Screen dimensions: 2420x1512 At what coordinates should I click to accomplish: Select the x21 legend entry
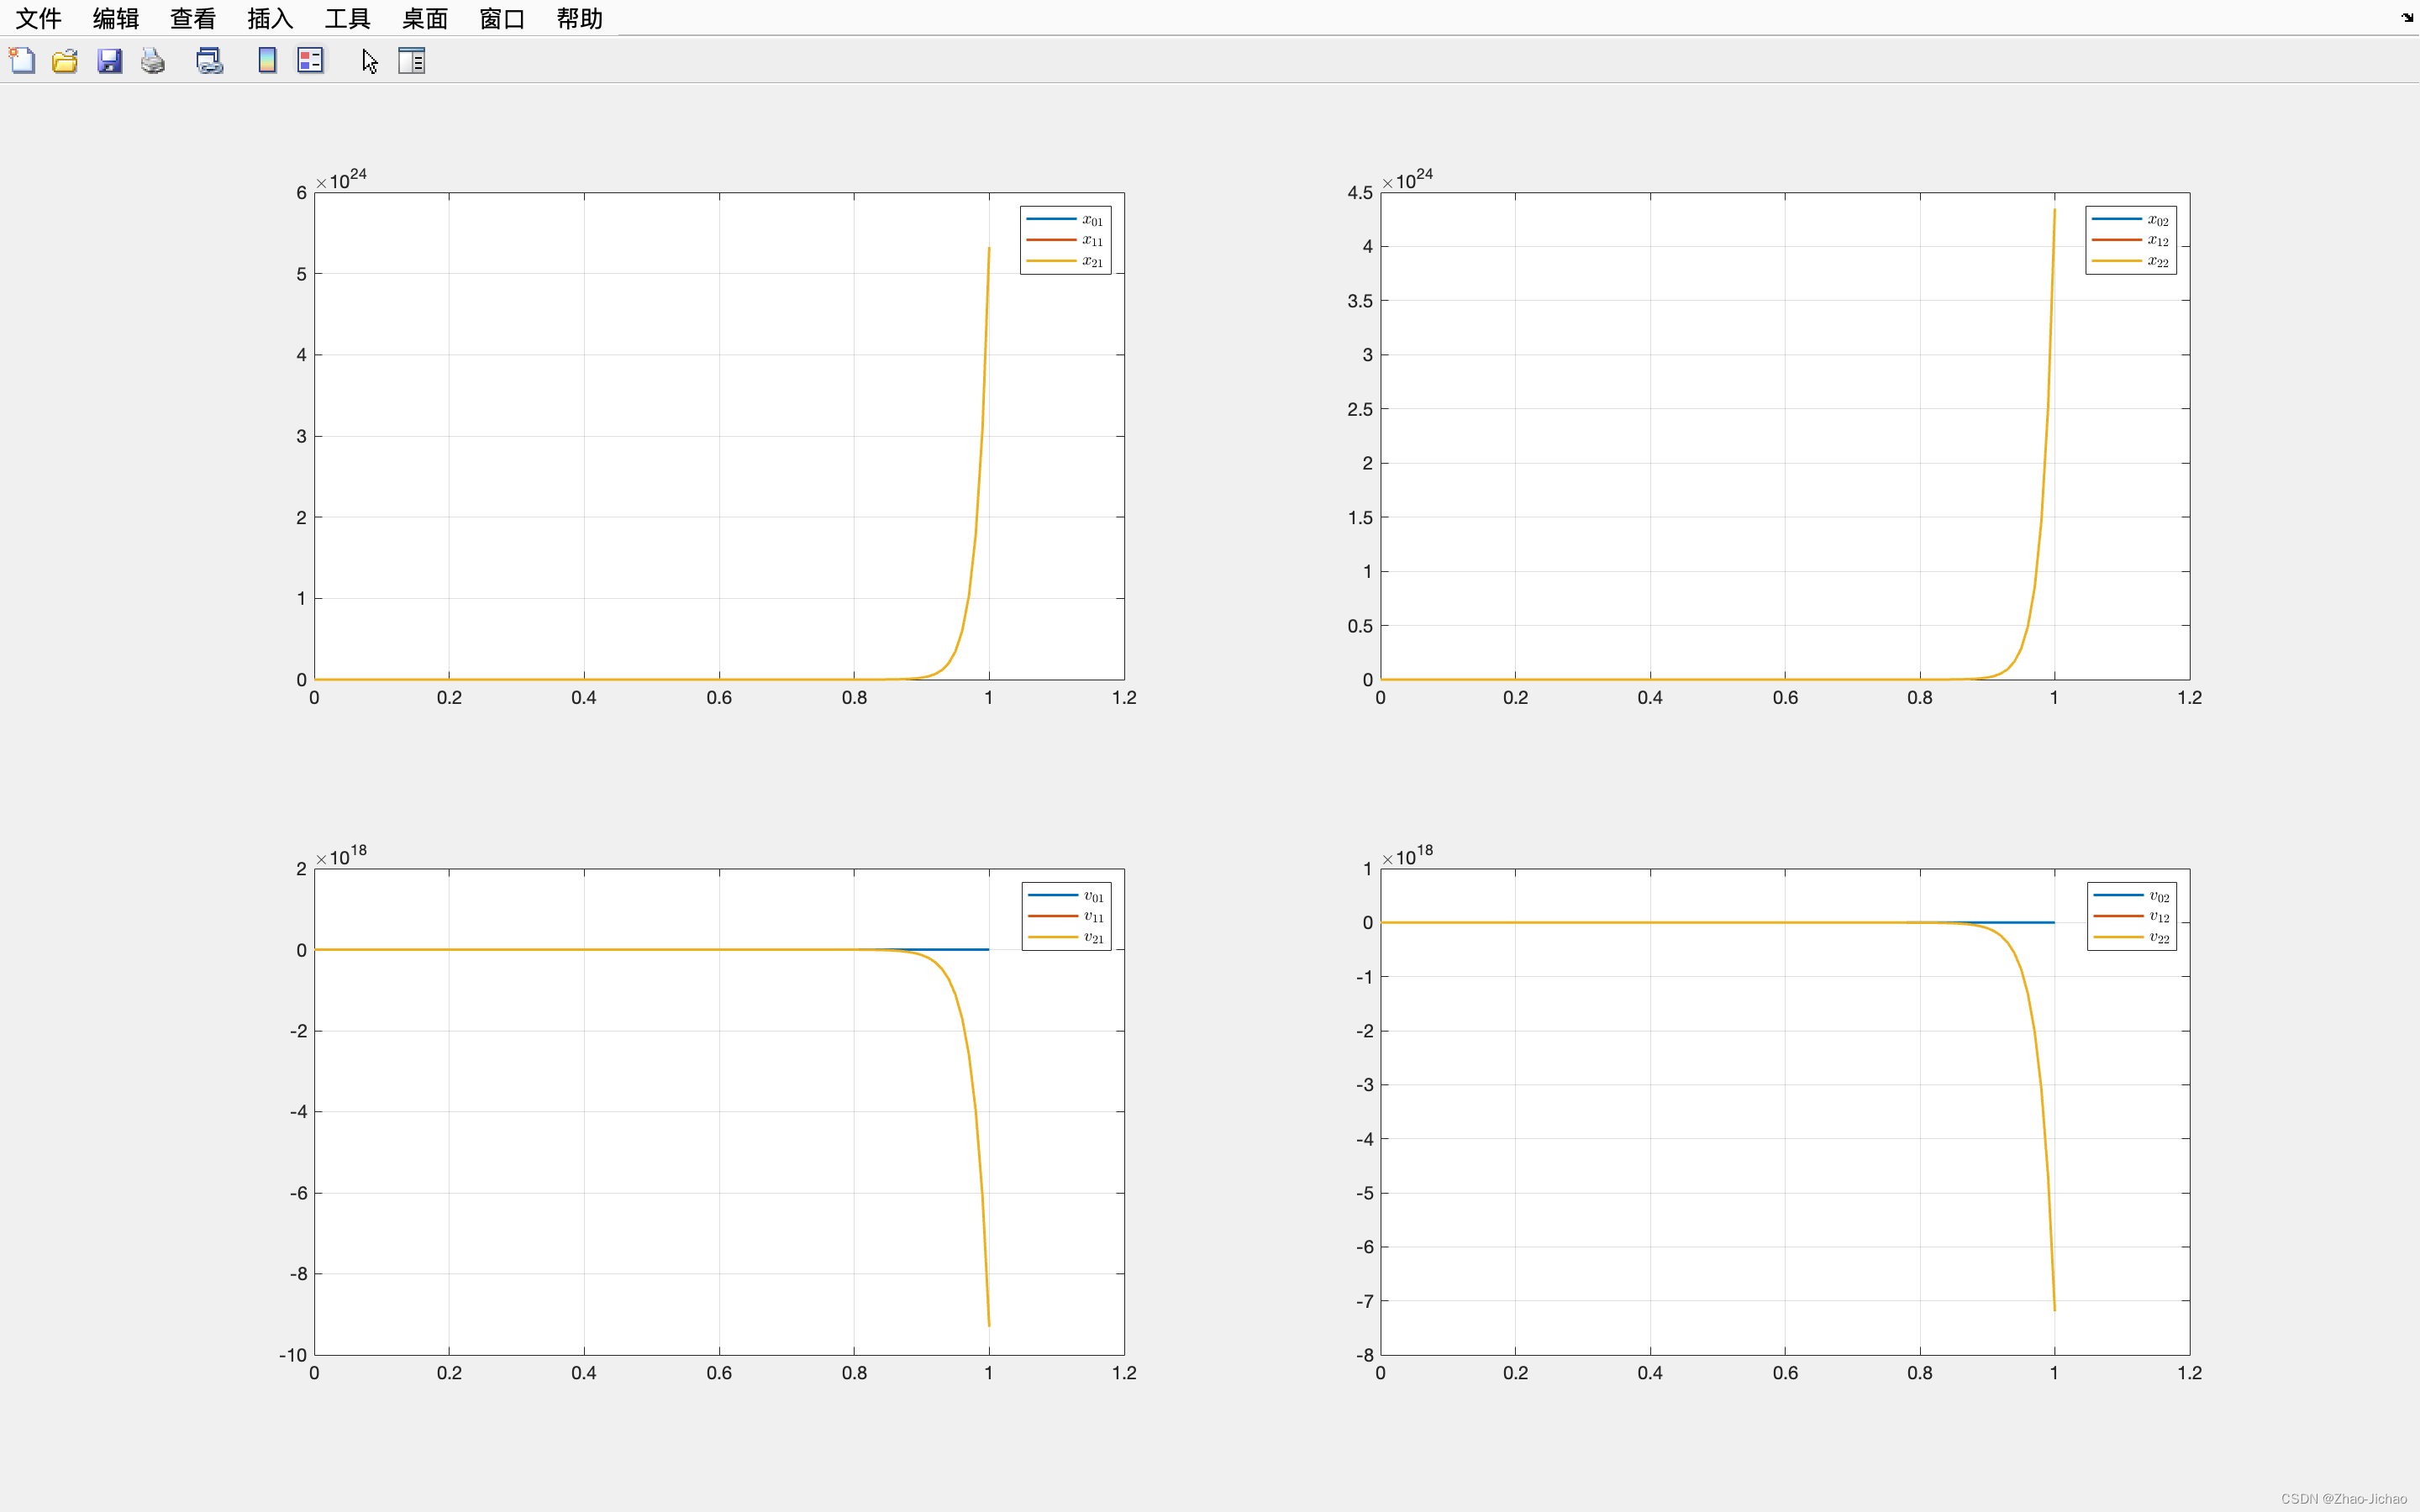coord(1065,261)
